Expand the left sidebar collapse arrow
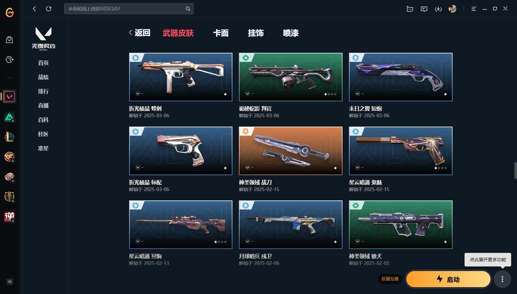Image resolution: width=517 pixels, height=294 pixels. tap(10, 282)
